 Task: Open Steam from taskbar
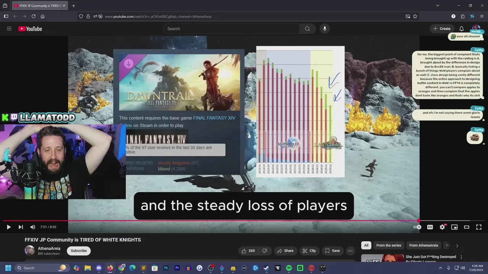pyautogui.click(x=266, y=268)
